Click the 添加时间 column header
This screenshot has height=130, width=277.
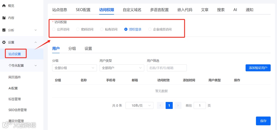click(x=189, y=80)
